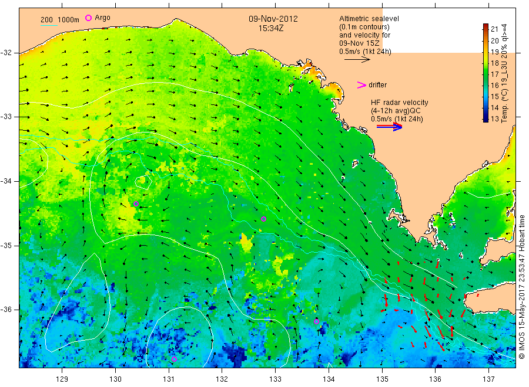Click the temperature color bar
The width and height of the screenshot is (529, 387).
(x=486, y=73)
